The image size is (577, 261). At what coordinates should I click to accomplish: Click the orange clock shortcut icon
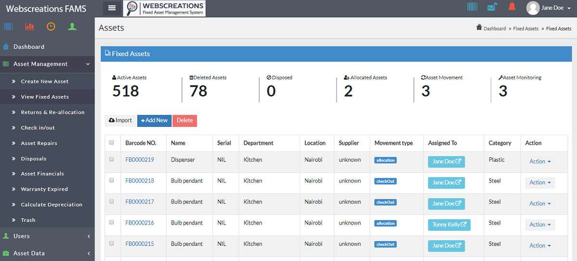(51, 26)
